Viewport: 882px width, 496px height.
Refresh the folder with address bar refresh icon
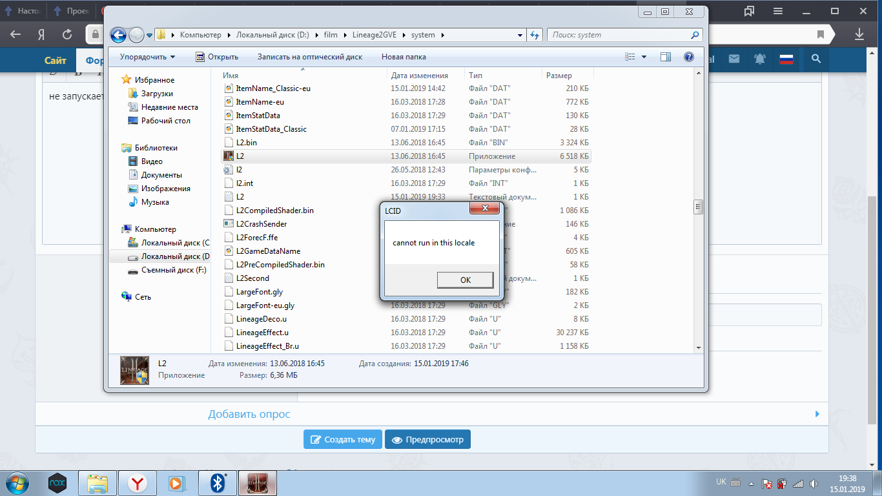pos(535,35)
